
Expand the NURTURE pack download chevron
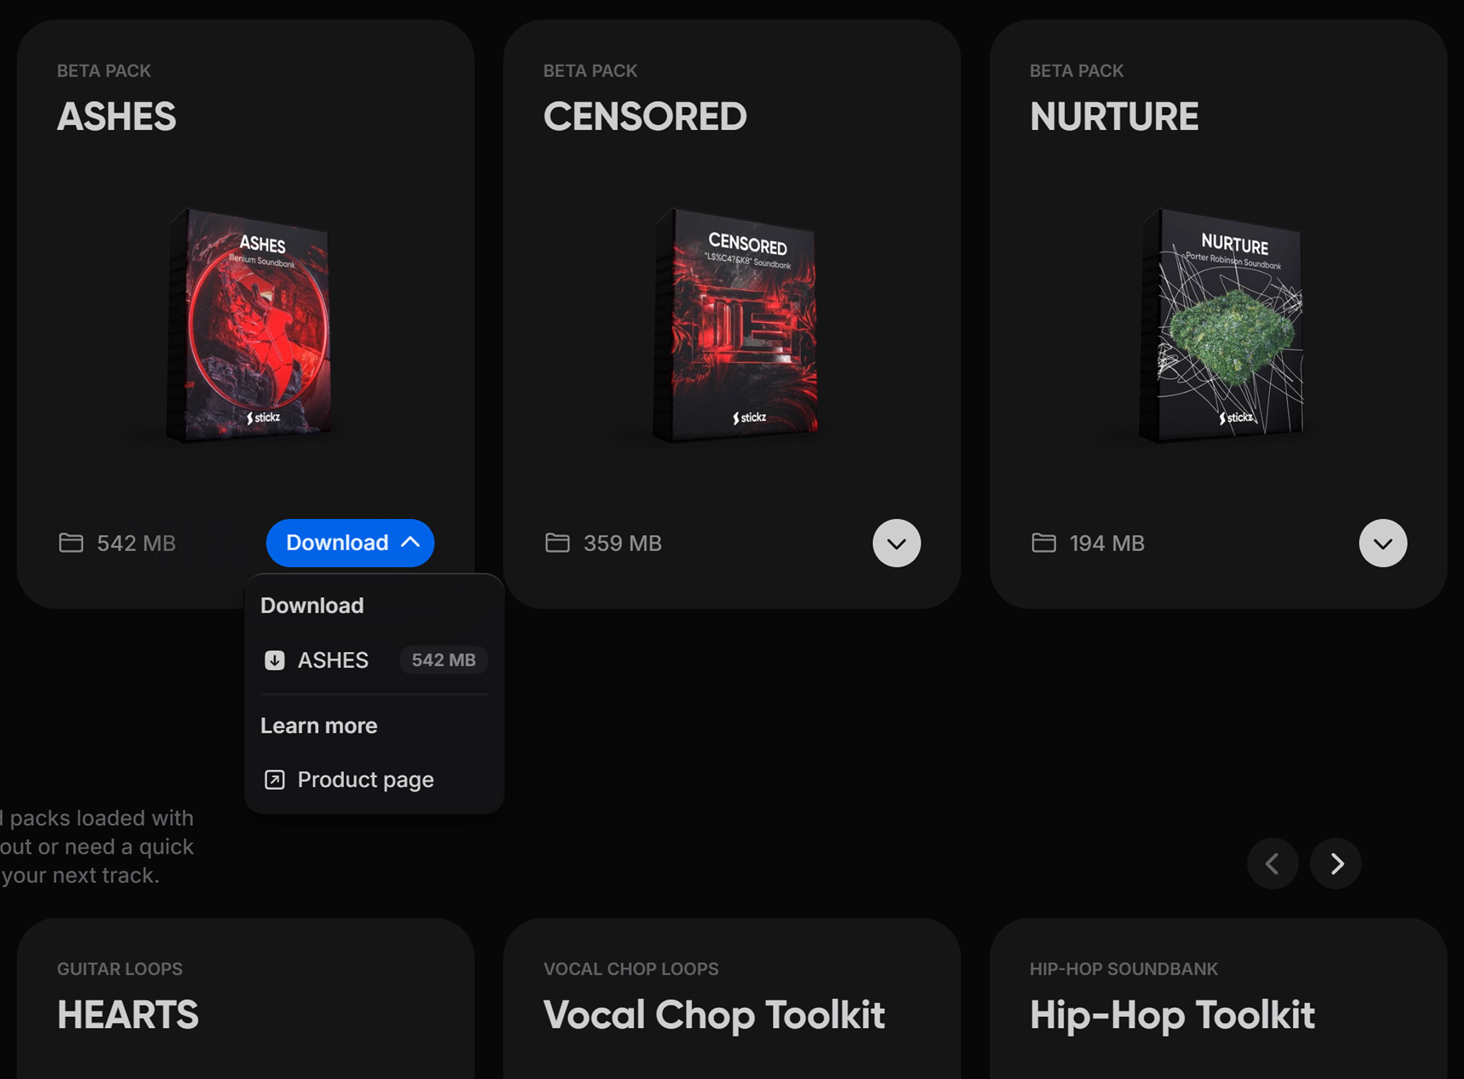point(1383,543)
